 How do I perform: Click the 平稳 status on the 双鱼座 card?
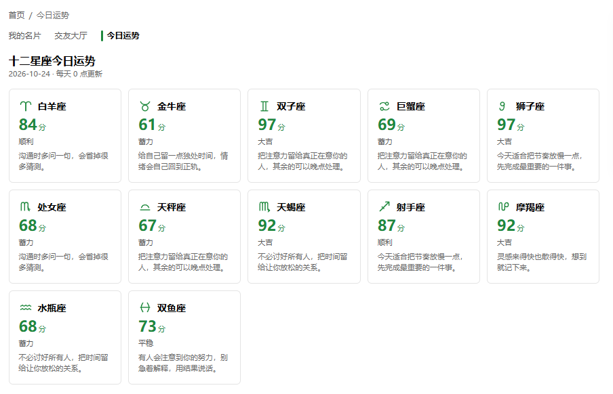tap(146, 343)
